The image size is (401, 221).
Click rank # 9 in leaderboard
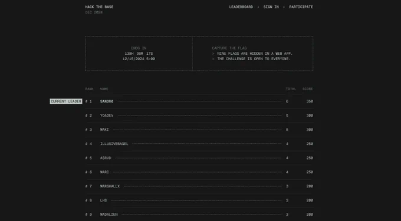[88, 215]
